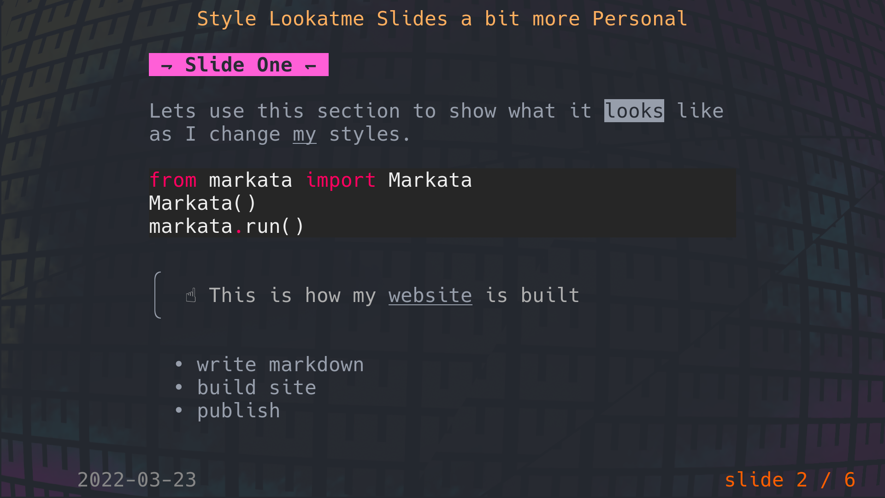Click the "slide 2 / 6" counter

(x=790, y=480)
